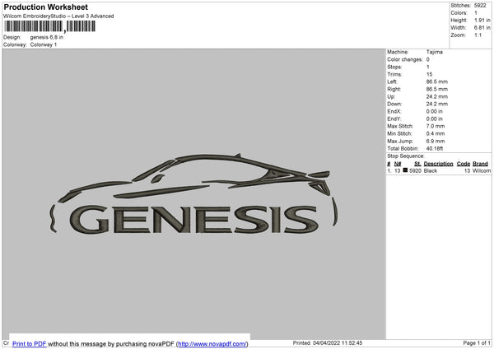Open the novapdf.com URL link
Viewport: 494px width, 349px height.
click(212, 343)
